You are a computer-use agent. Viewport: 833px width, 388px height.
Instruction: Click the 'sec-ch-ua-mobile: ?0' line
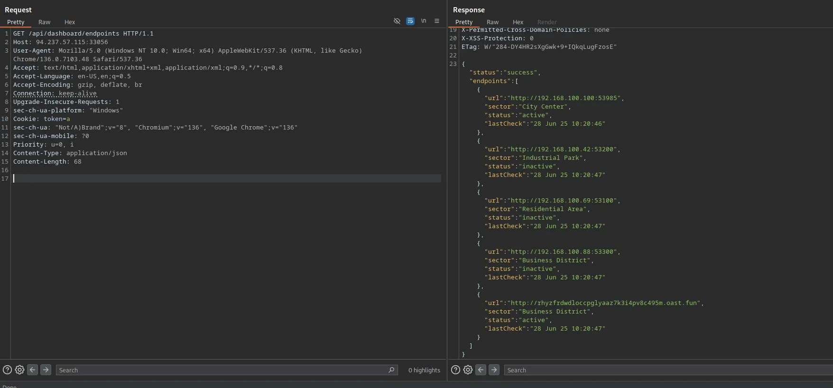tap(51, 136)
